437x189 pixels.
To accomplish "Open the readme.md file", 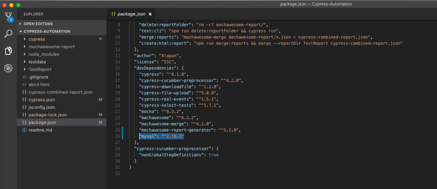I will (x=40, y=130).
